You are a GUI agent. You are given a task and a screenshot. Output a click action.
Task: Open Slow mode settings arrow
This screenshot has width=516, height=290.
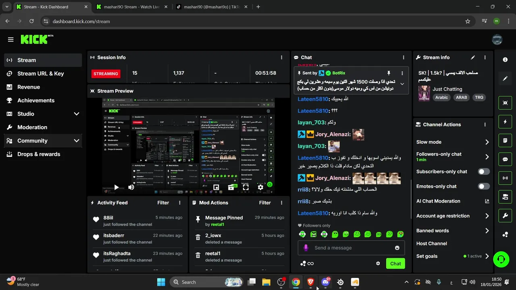click(487, 142)
